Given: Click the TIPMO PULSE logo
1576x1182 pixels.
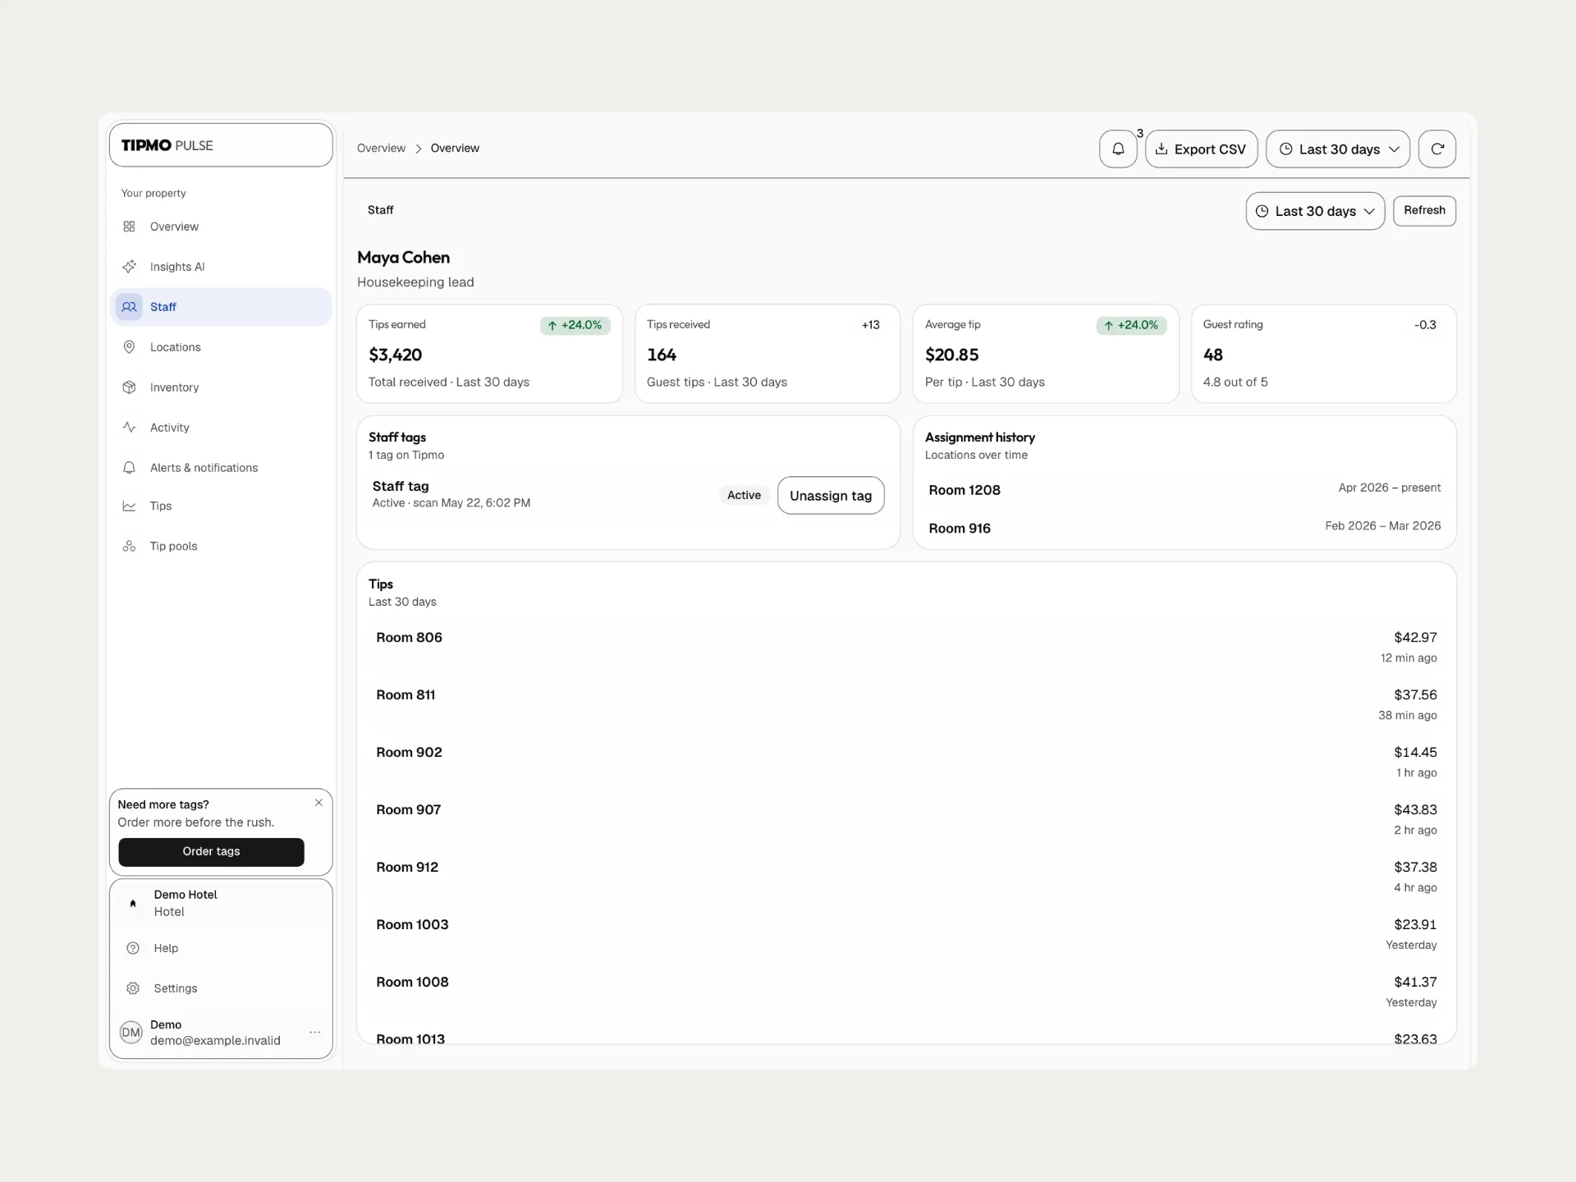Looking at the screenshot, I should [x=167, y=145].
